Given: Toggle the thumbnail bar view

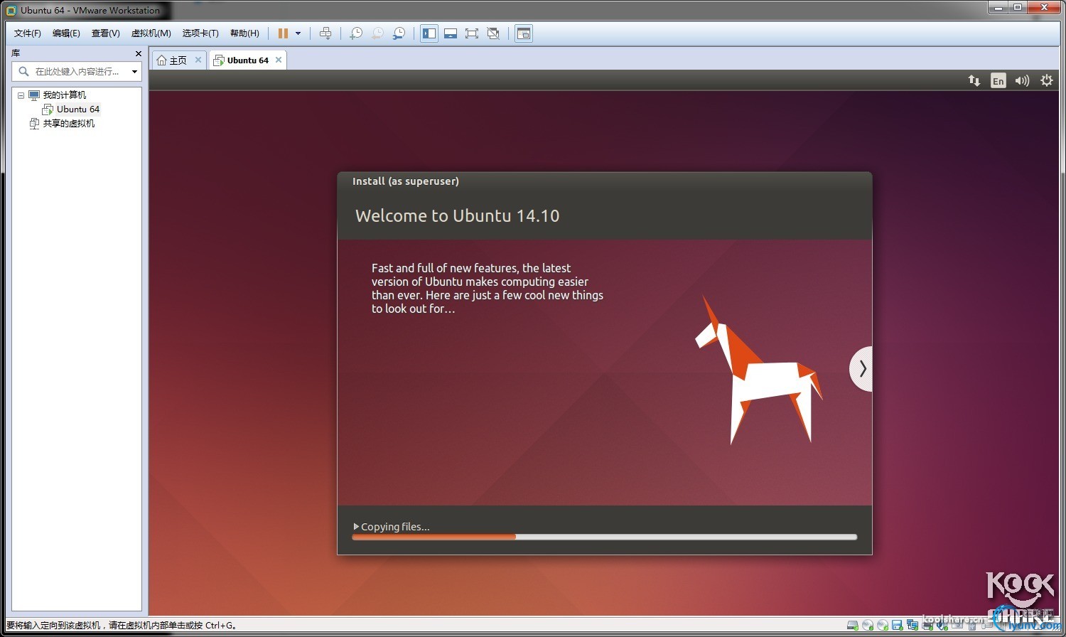Looking at the screenshot, I should click(451, 33).
